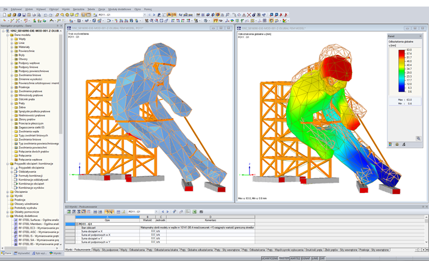Click the Stan obliczeń row label
This screenshot has height=268, width=429.
(x=88, y=228)
